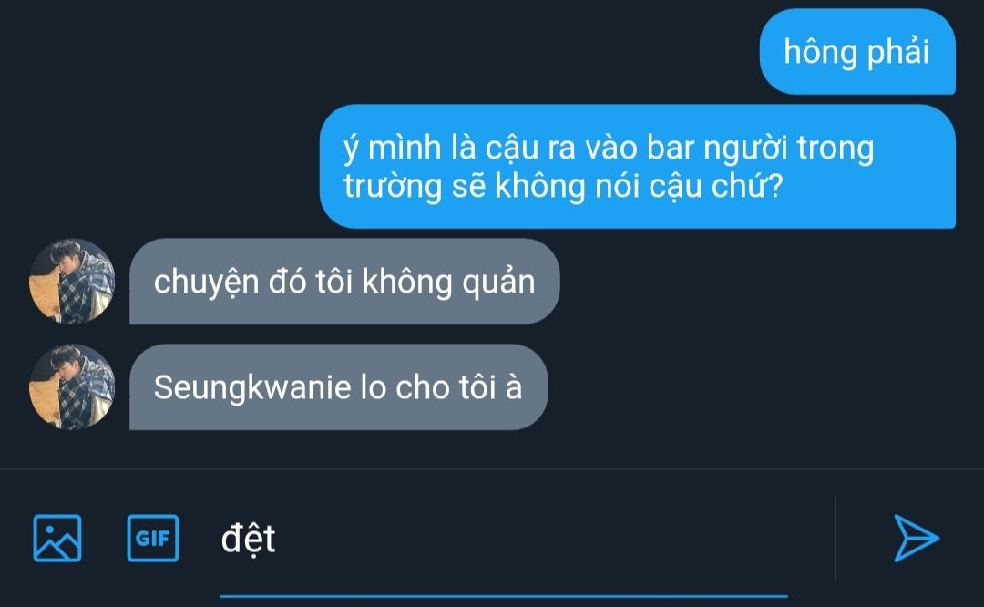Select the blue message starting "ý mình là cậu"
The height and width of the screenshot is (607, 984).
pyautogui.click(x=638, y=167)
